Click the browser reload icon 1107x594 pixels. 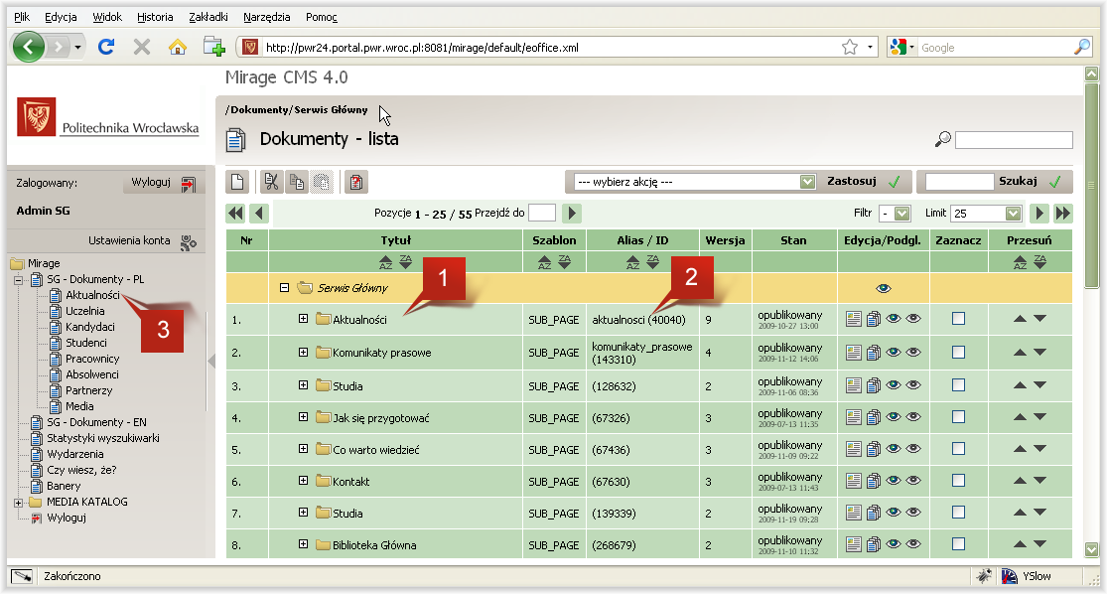click(106, 48)
